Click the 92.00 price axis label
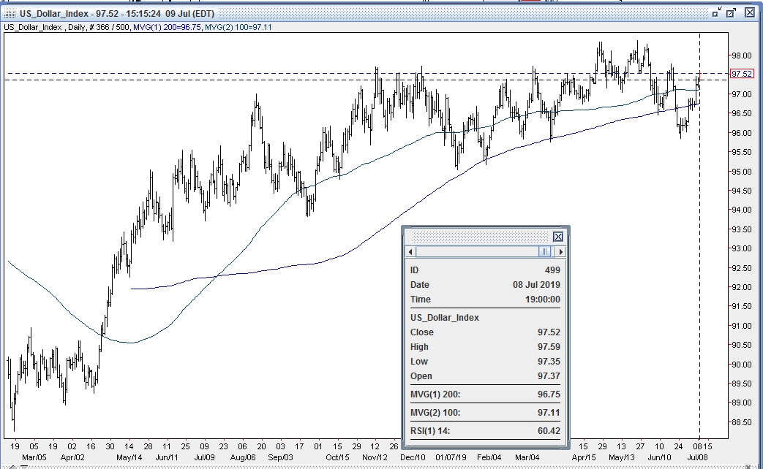The height and width of the screenshot is (469, 763). pos(742,287)
